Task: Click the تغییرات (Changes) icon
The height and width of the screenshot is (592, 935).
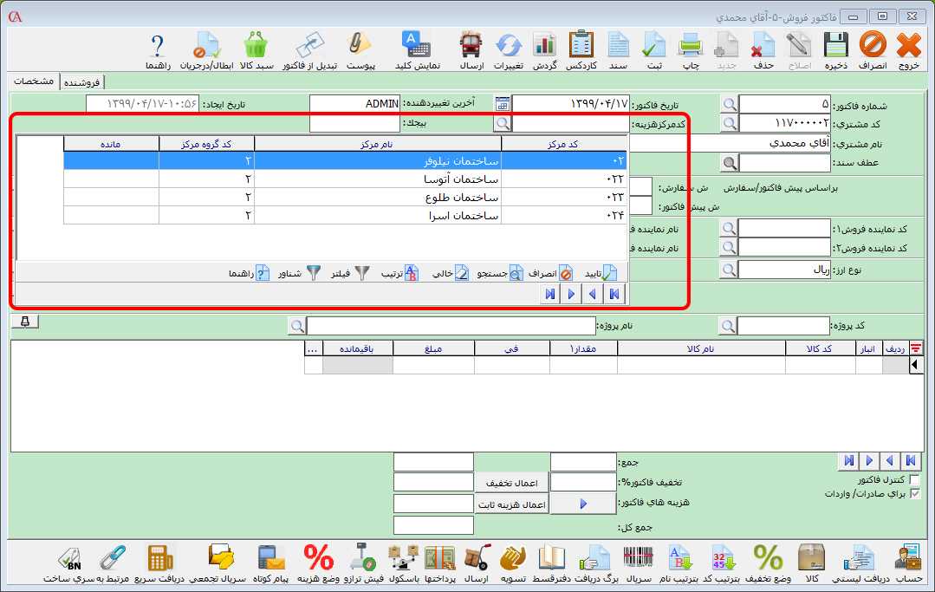Action: [x=508, y=49]
